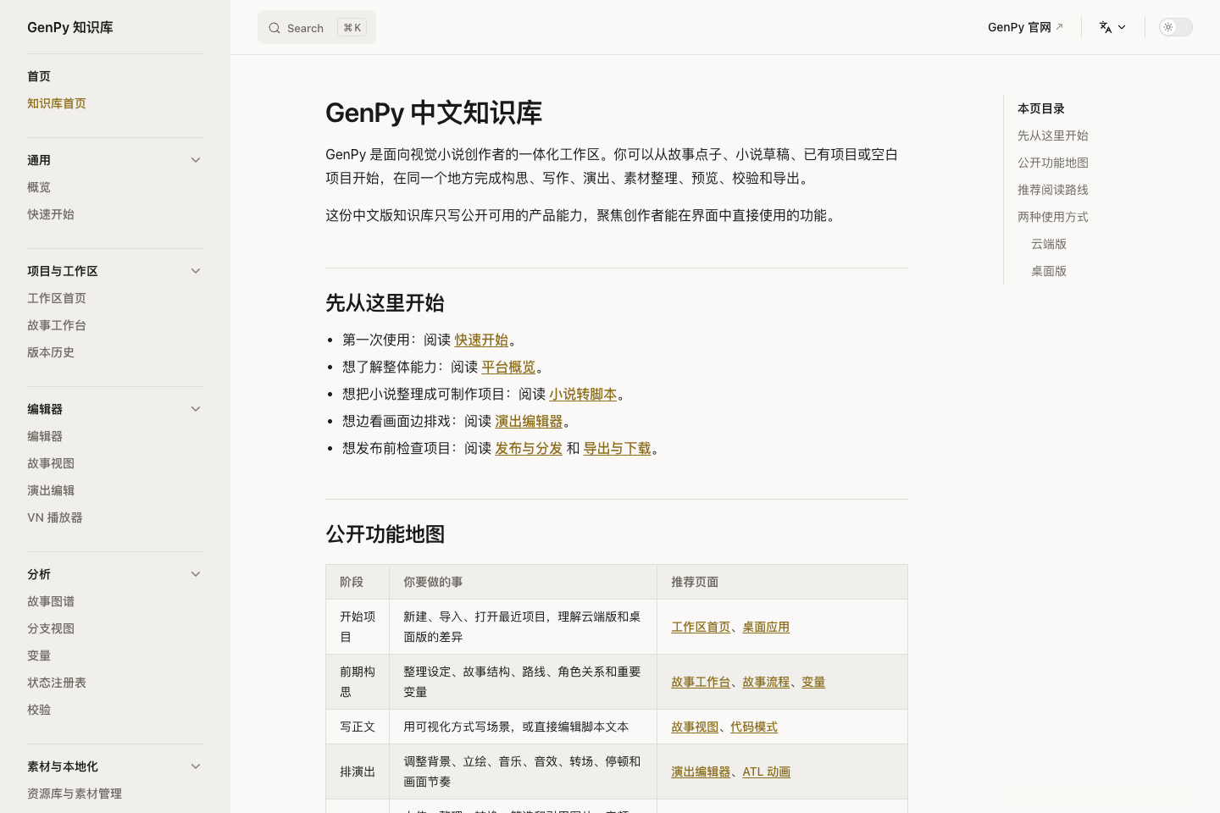Open 知识库首页 in the sidebar
The width and height of the screenshot is (1220, 813).
coord(57,103)
